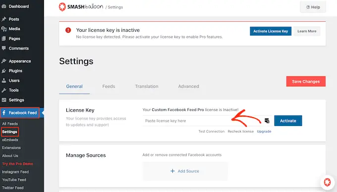Click the red license alert icon
The image size is (337, 192).
click(68, 30)
